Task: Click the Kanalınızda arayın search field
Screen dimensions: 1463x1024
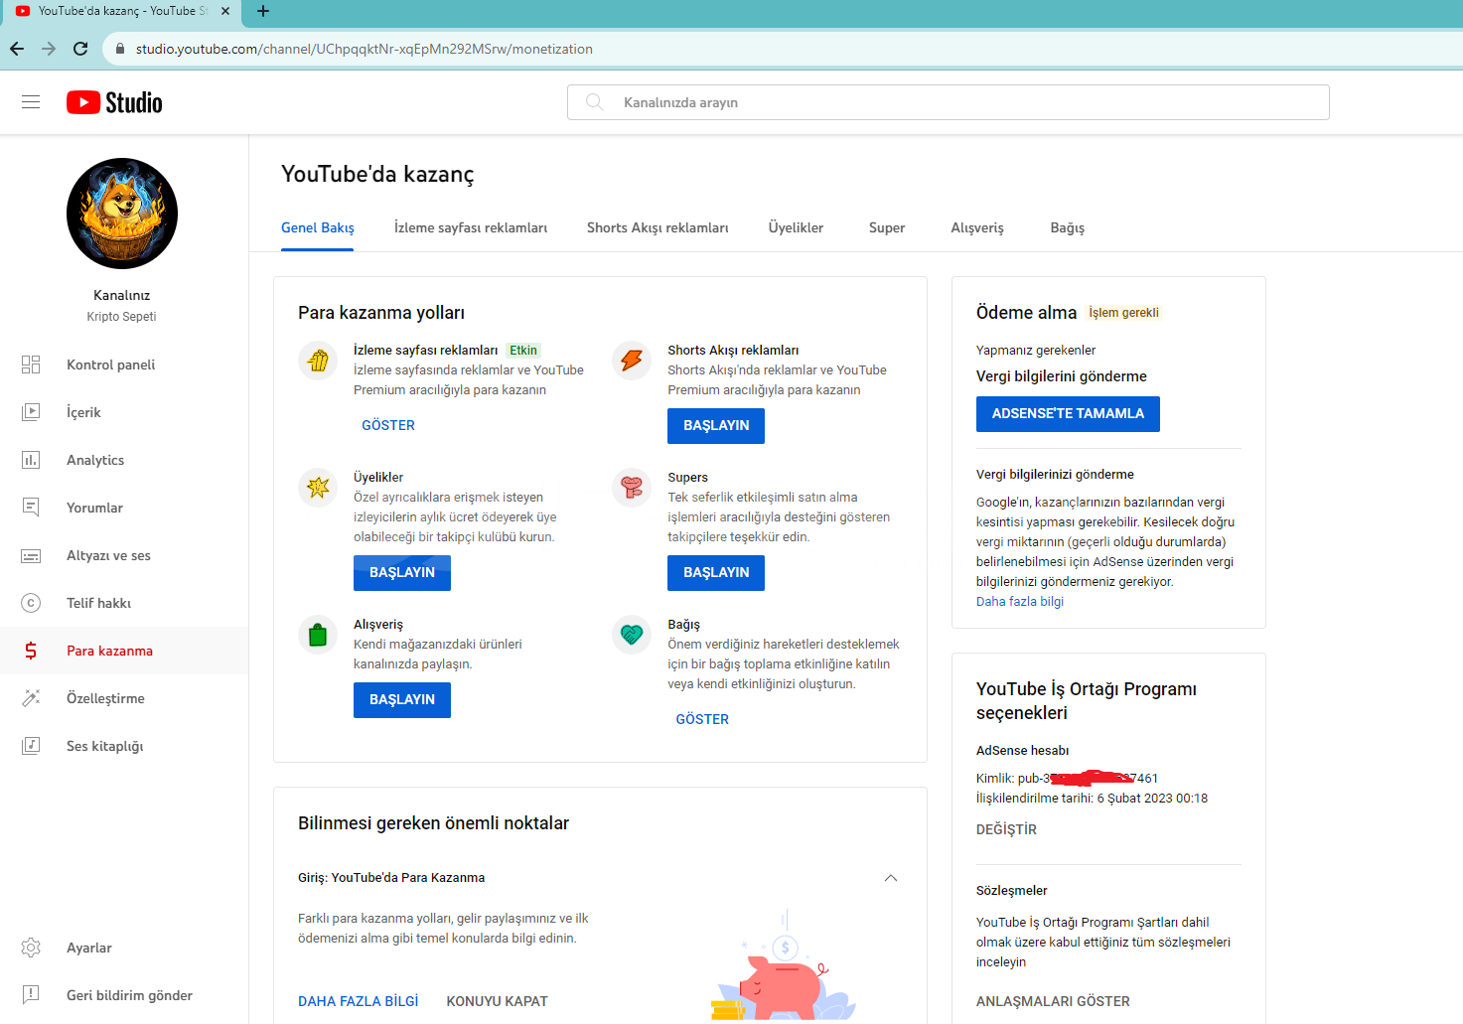Action: point(949,102)
